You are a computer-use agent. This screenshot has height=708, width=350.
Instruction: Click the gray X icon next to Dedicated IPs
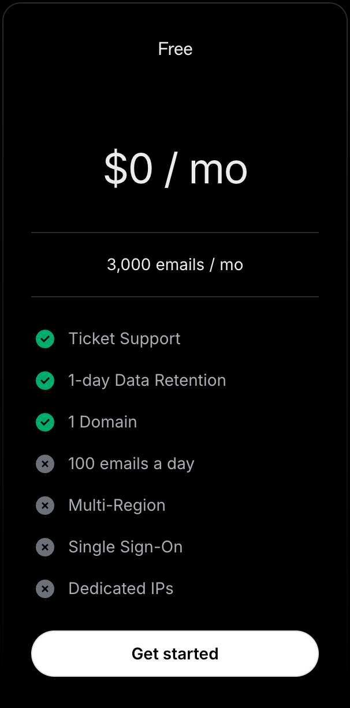45,589
